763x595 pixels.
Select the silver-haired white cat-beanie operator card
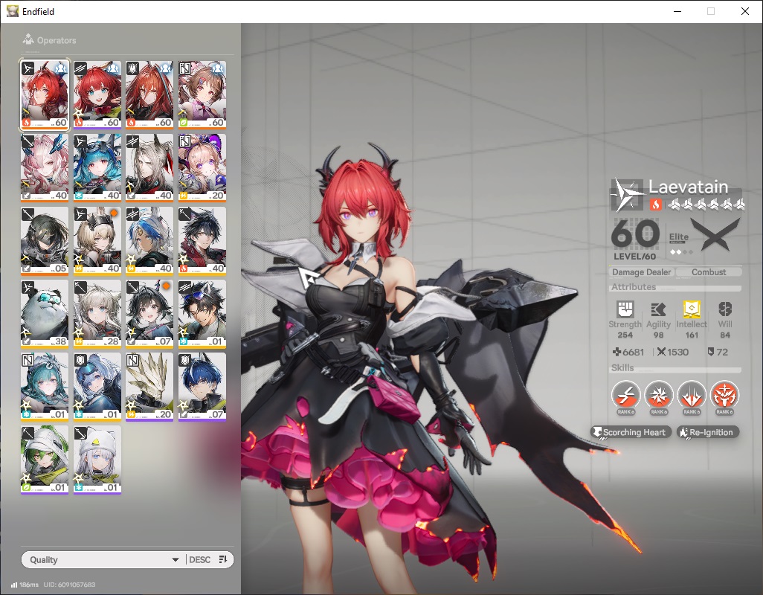tap(97, 460)
